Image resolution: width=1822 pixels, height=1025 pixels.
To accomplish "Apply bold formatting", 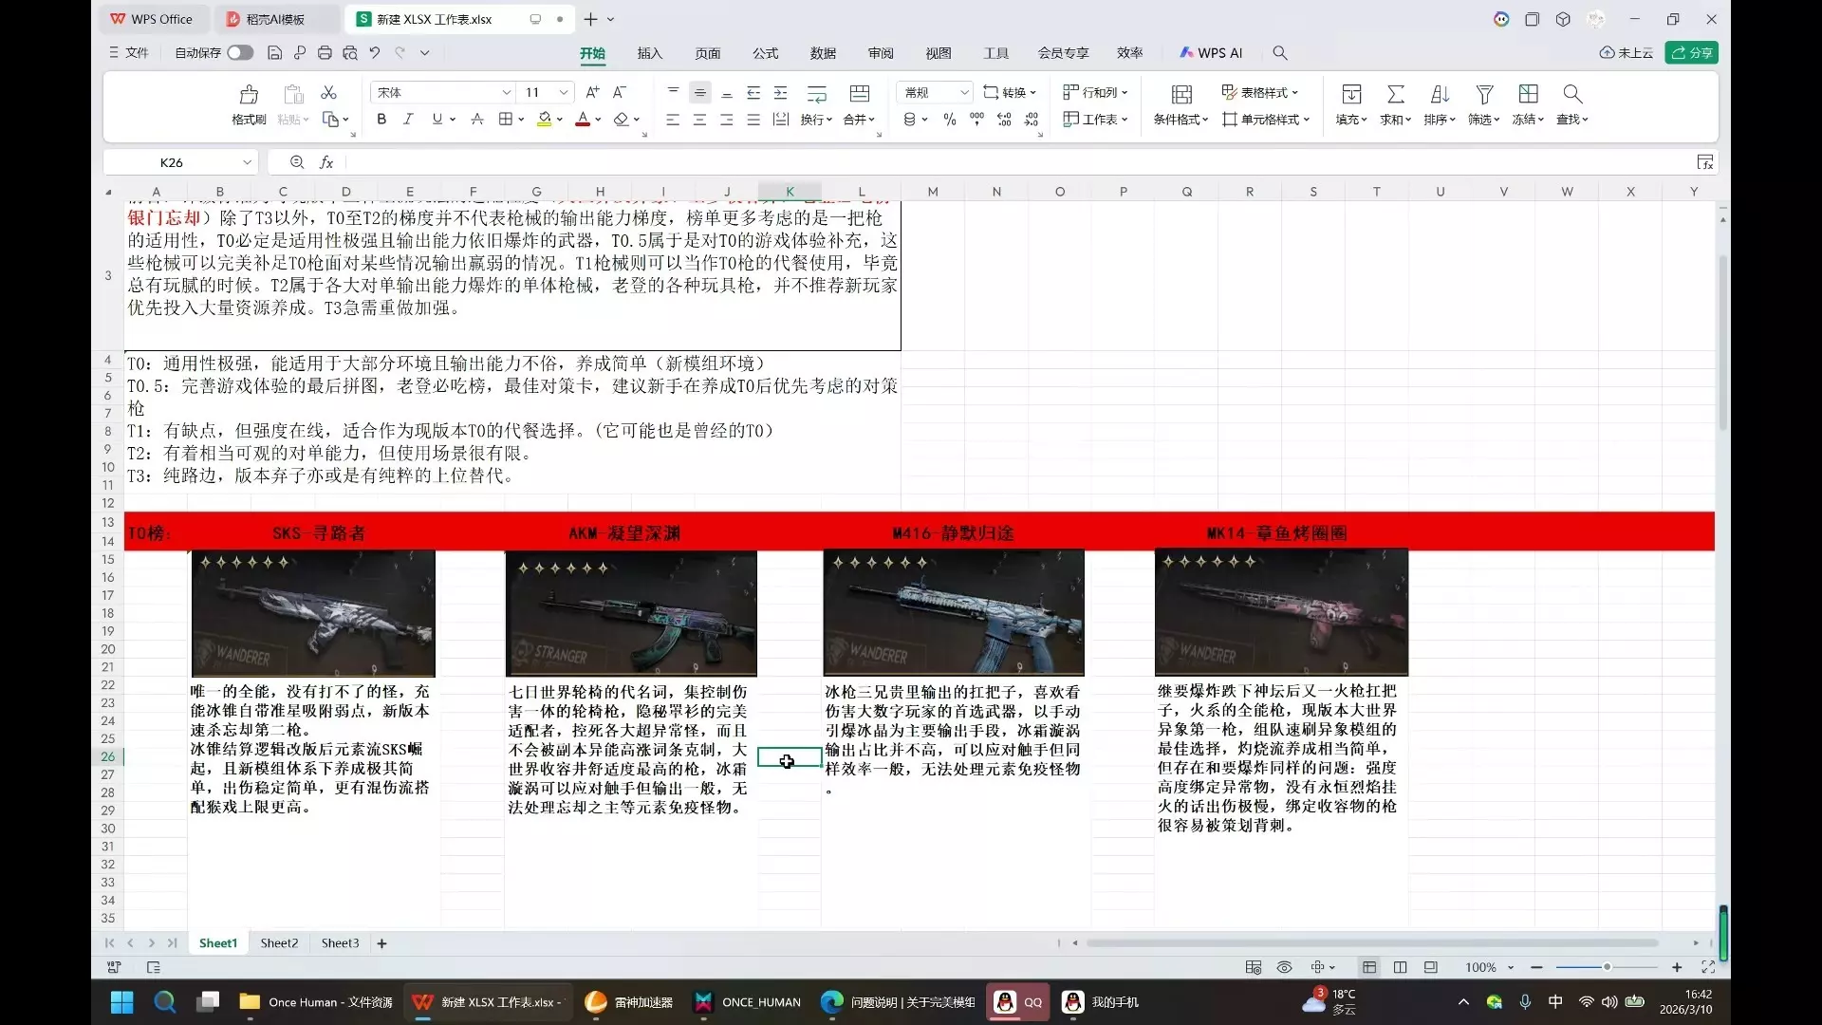I will coord(381,119).
